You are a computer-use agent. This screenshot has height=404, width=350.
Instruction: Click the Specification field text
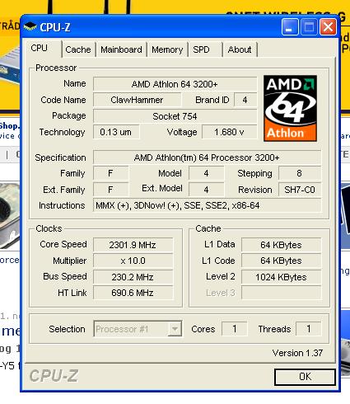click(x=207, y=157)
